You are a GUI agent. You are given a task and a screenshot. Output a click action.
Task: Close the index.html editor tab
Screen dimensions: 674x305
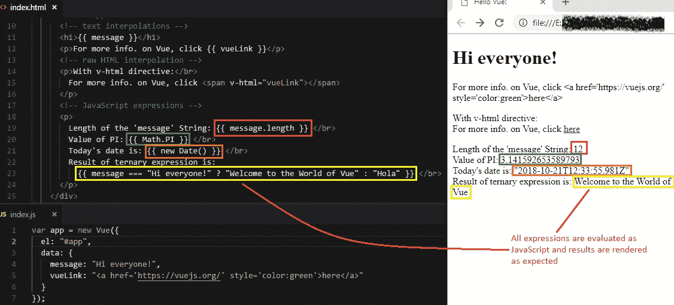click(x=54, y=8)
